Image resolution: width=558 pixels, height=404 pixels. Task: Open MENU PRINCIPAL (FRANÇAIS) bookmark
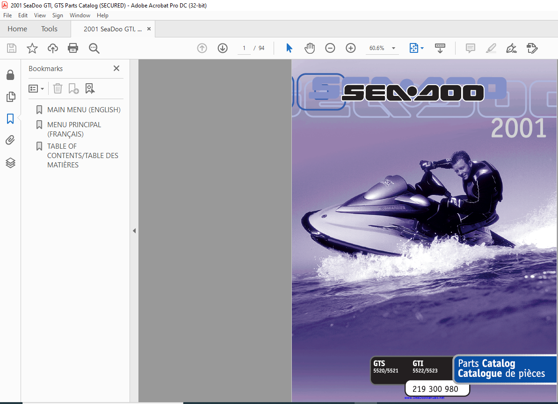tap(74, 130)
